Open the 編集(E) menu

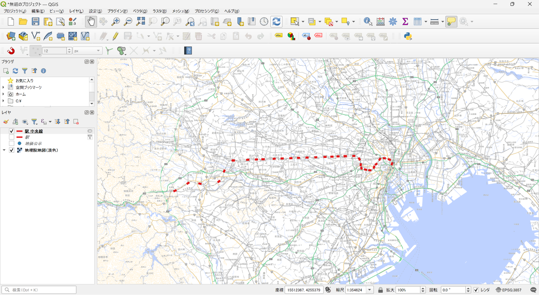click(x=38, y=11)
